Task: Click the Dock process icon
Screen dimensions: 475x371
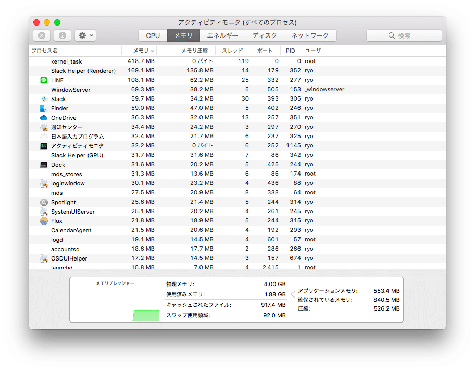Action: tap(44, 165)
